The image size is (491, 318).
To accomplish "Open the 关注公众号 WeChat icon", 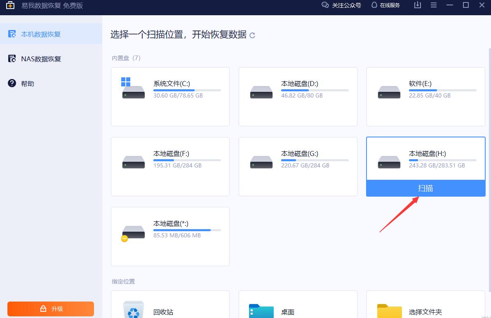I will pos(325,5).
